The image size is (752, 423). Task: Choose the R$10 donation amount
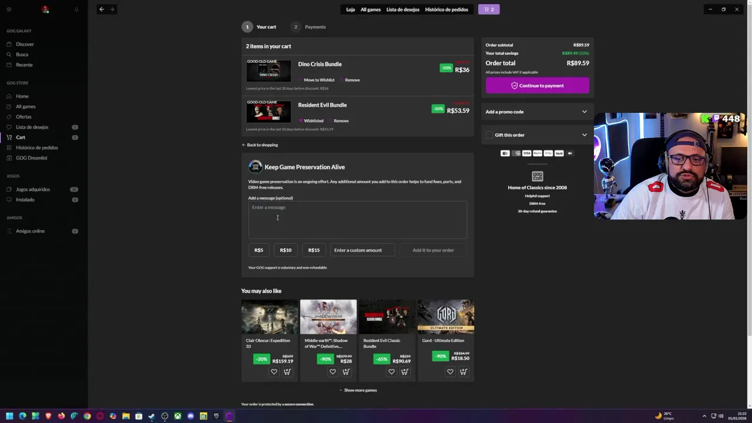point(286,250)
